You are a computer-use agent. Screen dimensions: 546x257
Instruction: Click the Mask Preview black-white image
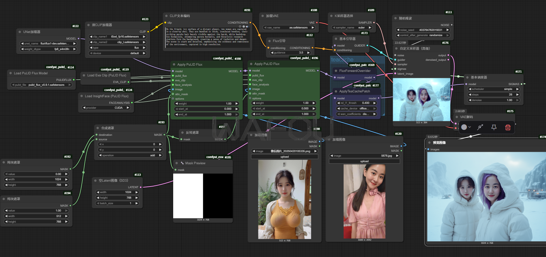(x=203, y=196)
